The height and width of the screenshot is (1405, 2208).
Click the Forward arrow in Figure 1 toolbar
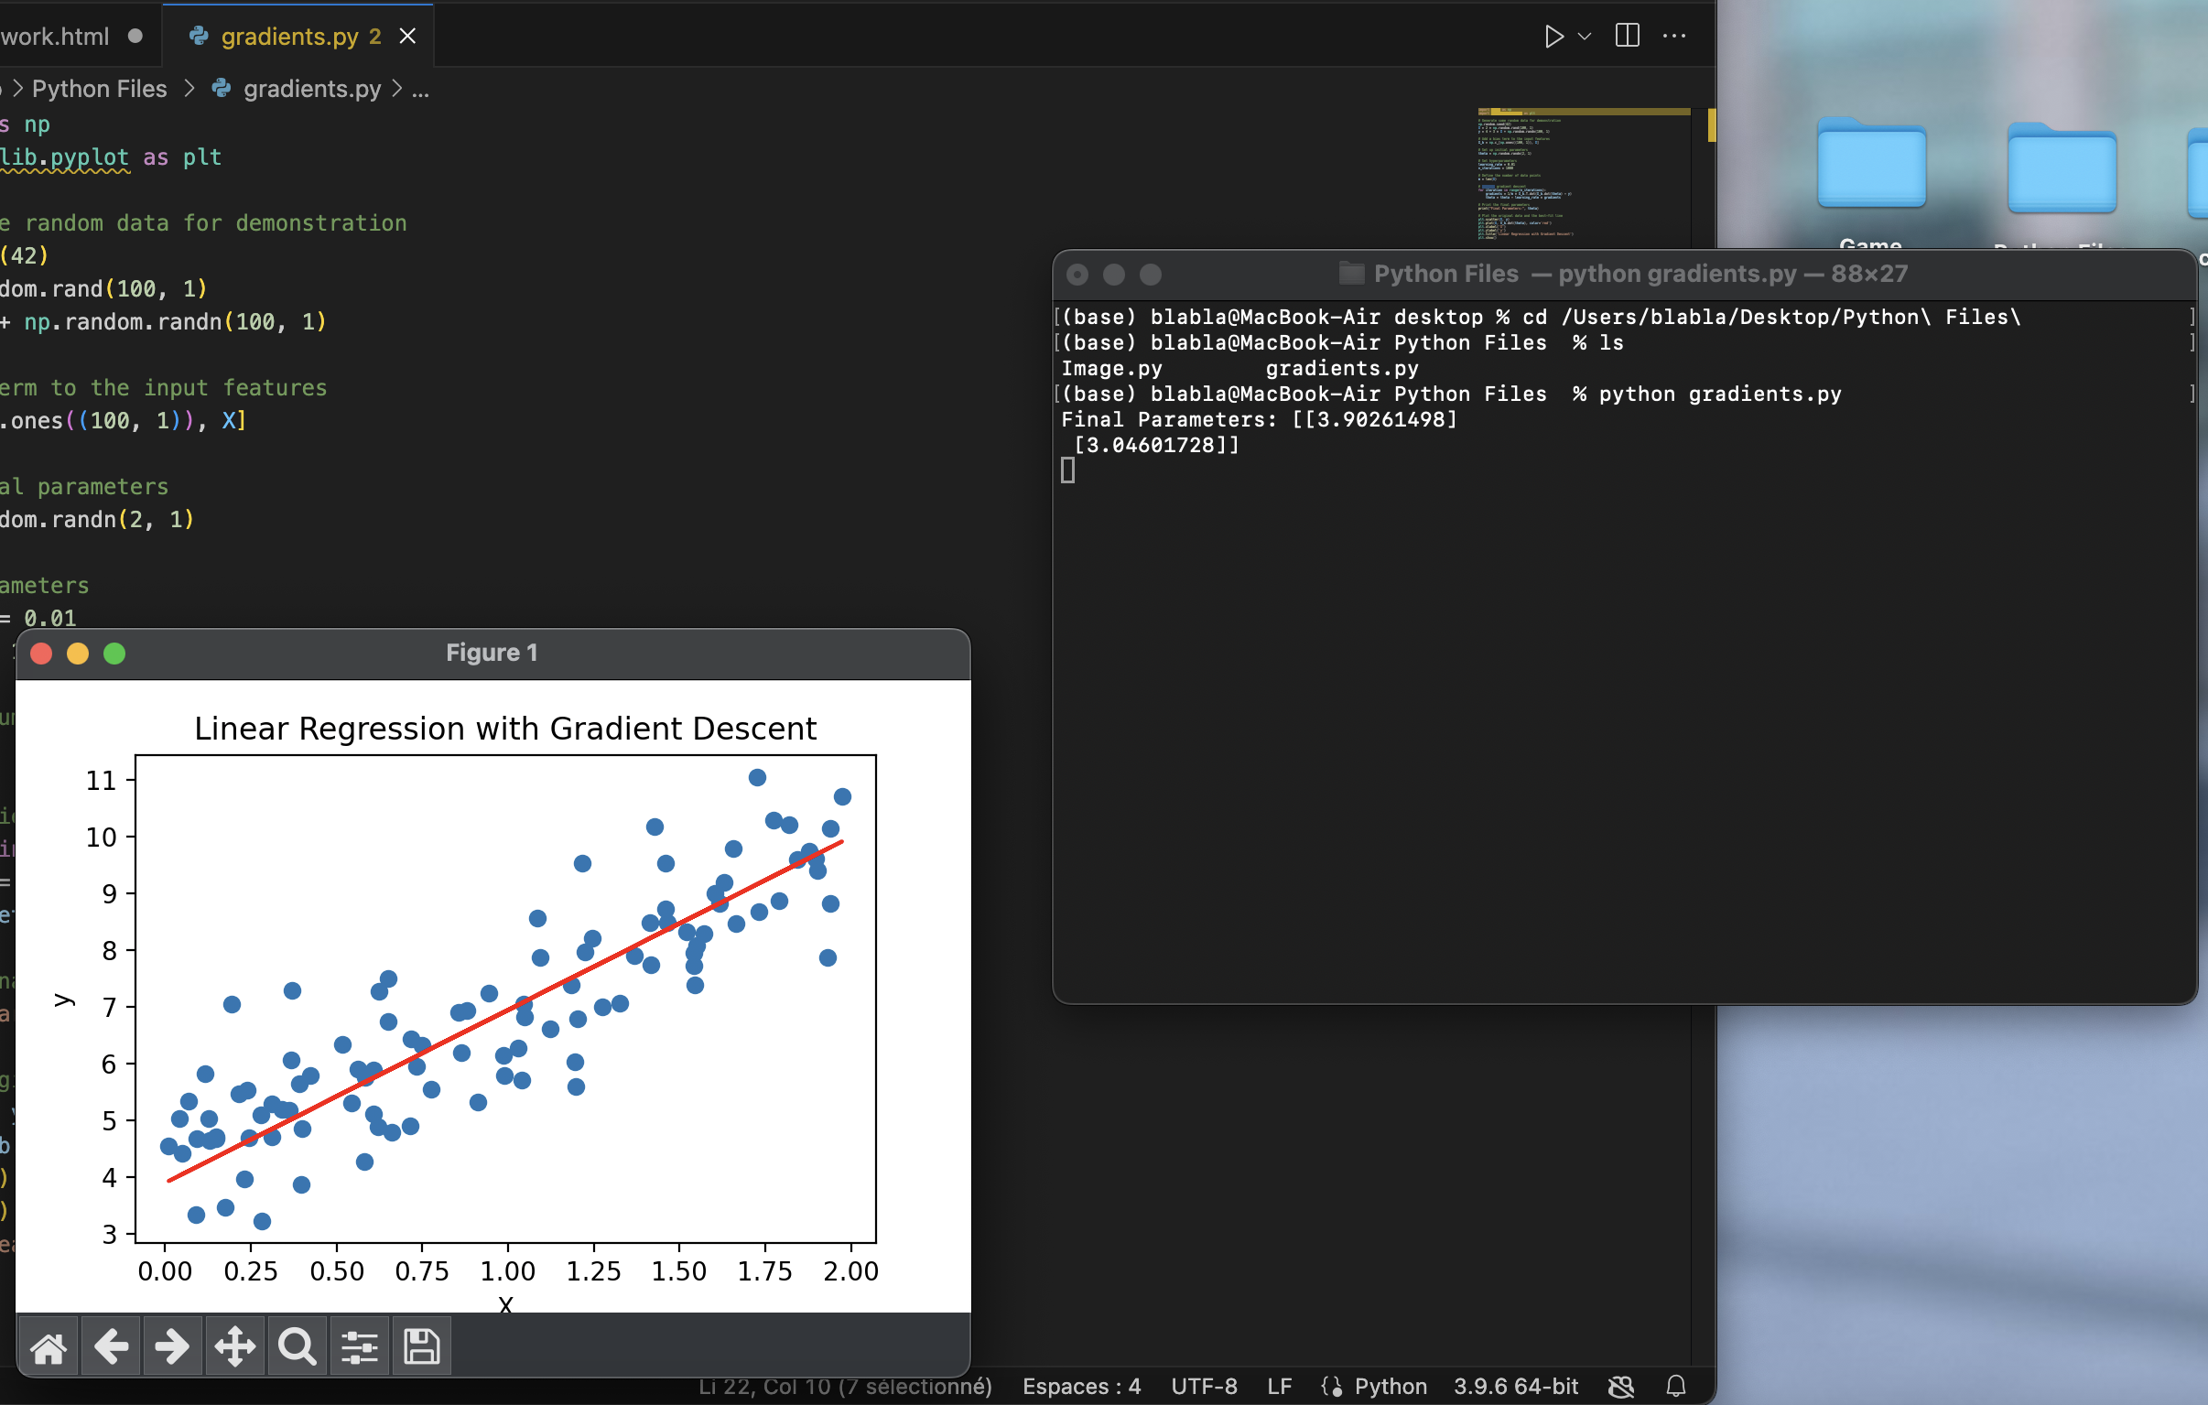(172, 1347)
